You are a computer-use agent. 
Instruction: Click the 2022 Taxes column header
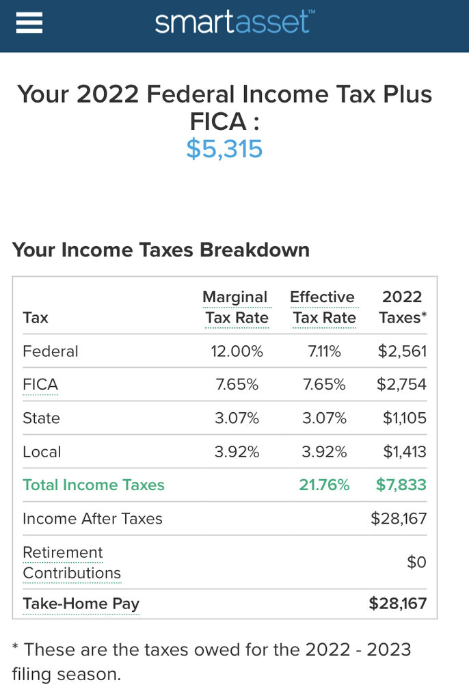pos(402,308)
